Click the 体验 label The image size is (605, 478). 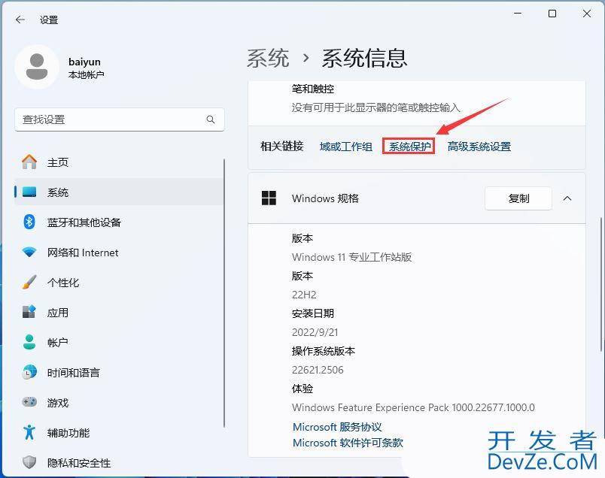click(302, 389)
